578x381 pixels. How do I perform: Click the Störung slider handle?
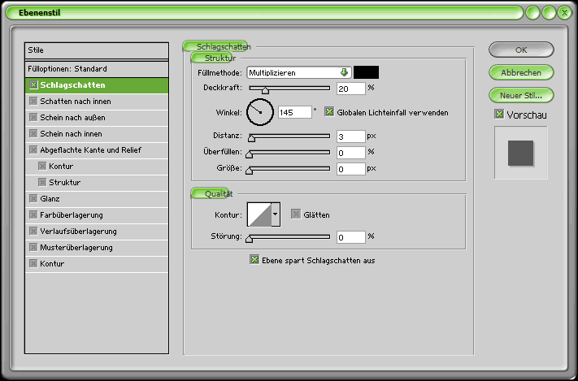250,238
